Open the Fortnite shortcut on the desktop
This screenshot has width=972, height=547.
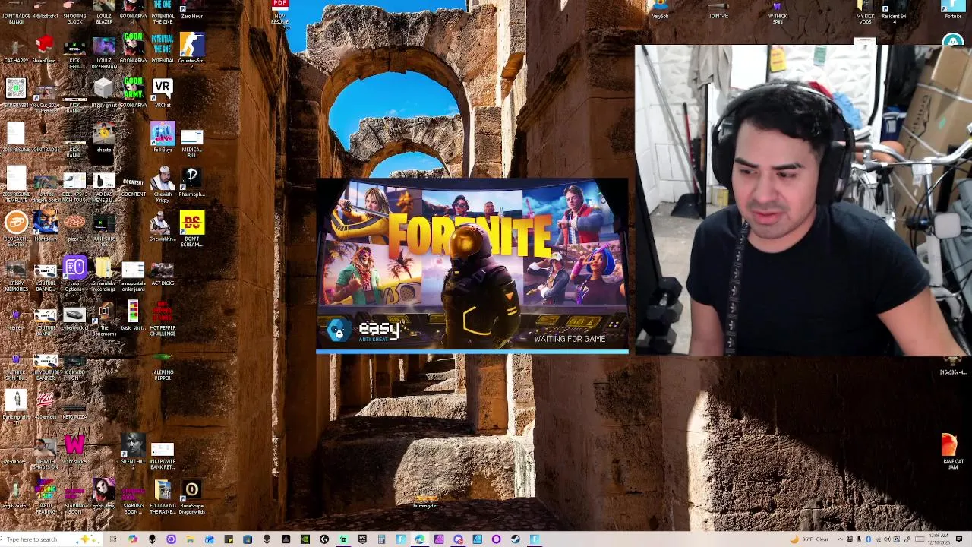(952, 10)
